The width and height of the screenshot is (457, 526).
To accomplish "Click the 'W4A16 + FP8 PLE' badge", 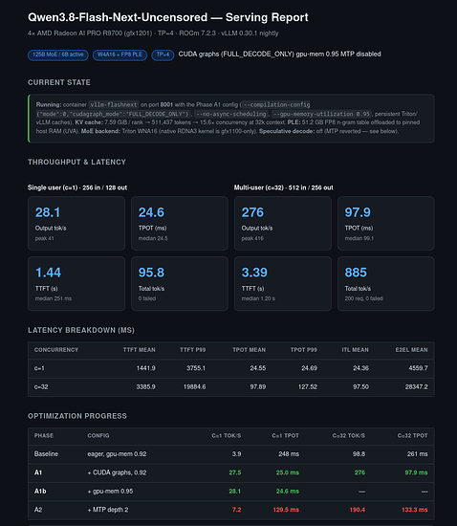I will point(120,55).
